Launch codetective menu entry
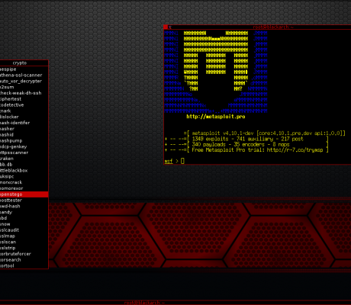Image resolution: width=351 pixels, height=305 pixels. pos(24,105)
